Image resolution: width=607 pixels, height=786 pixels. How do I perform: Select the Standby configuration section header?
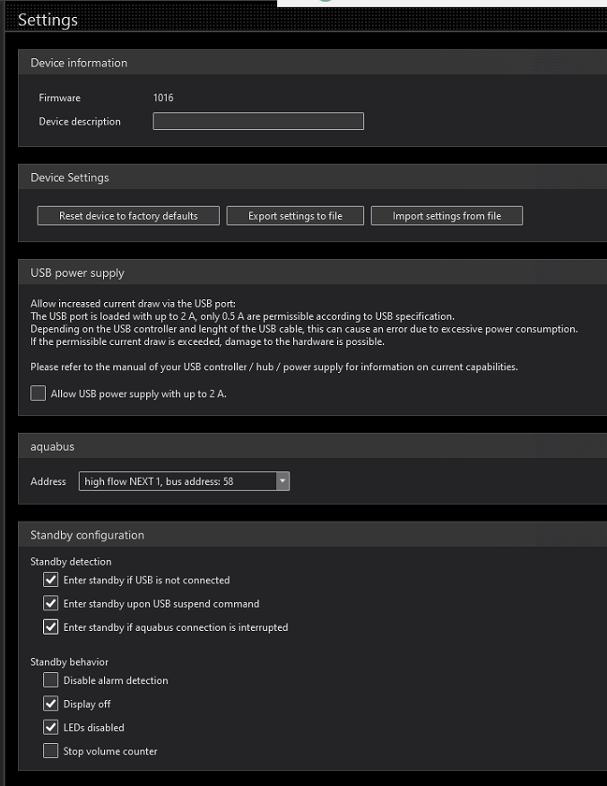click(x=87, y=535)
